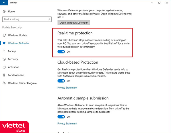The height and width of the screenshot is (133, 171).
Task: Click the Backup upload arrow icon
Action: (x=4, y=51)
